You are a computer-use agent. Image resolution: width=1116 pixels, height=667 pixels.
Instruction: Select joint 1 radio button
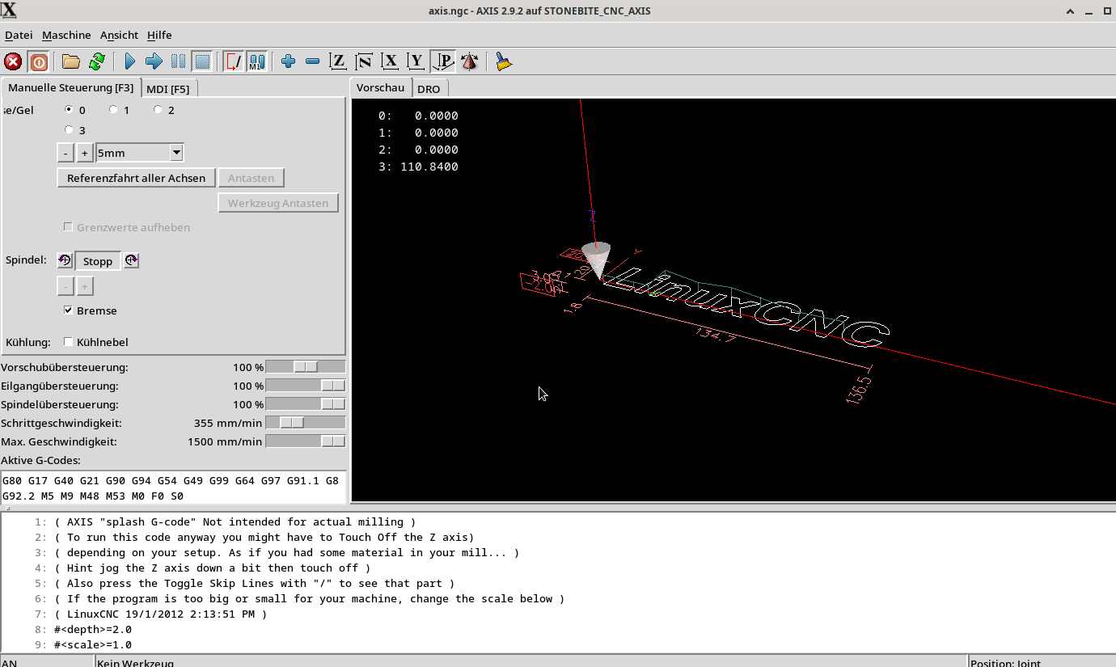(x=113, y=109)
